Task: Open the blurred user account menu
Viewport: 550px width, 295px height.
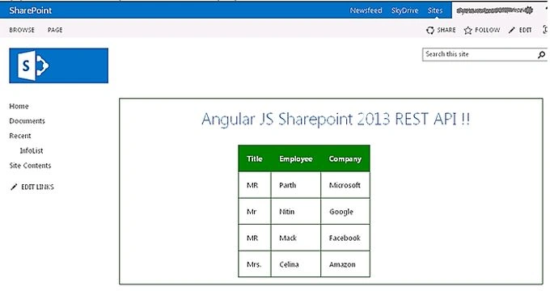Action: 494,11
